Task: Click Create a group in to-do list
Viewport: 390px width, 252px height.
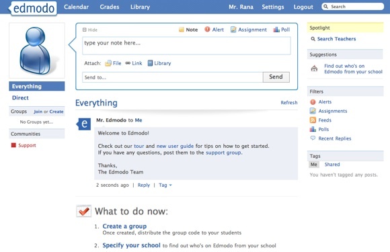Action: [x=124, y=226]
